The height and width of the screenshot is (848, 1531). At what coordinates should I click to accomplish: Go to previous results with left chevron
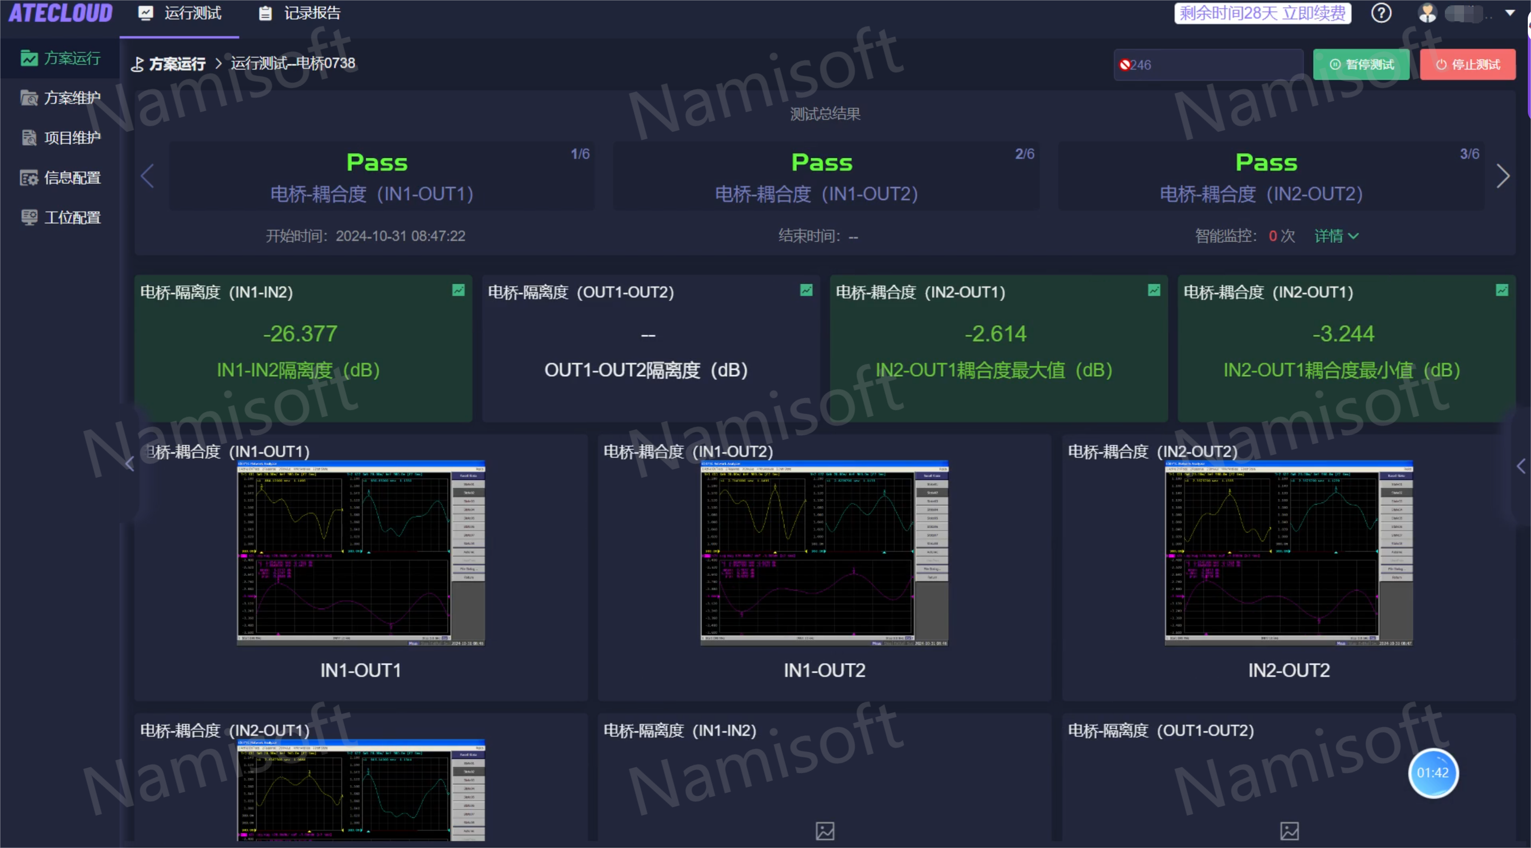point(147,176)
